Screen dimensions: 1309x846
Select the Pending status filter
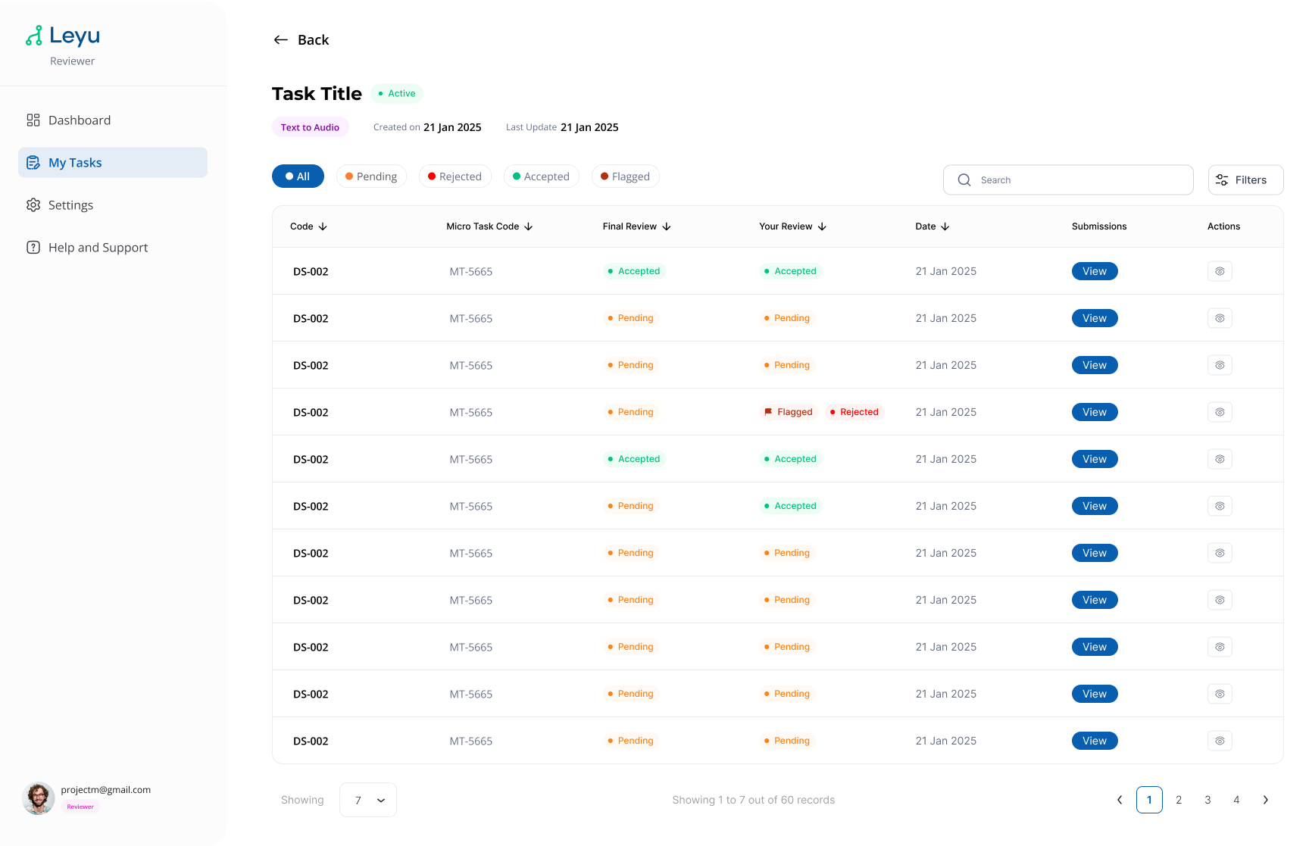pos(371,176)
